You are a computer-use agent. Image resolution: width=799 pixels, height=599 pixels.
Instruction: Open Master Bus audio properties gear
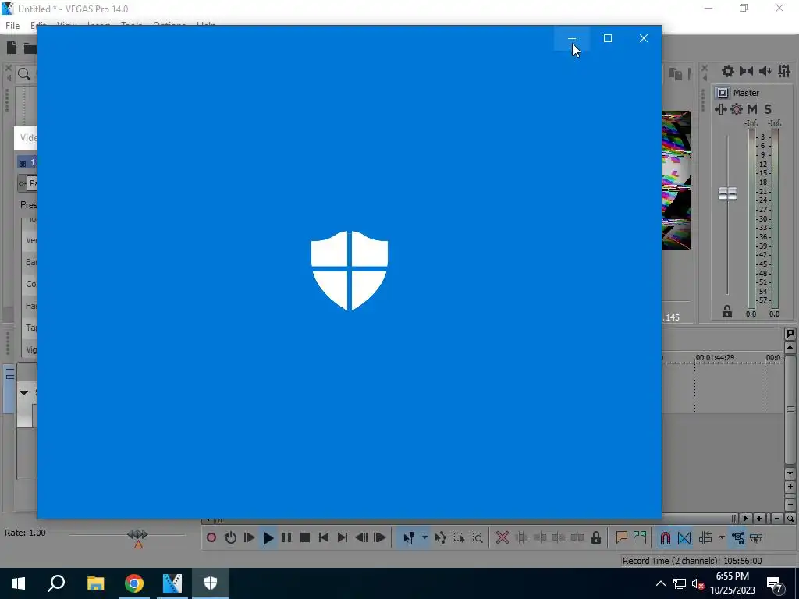728,71
